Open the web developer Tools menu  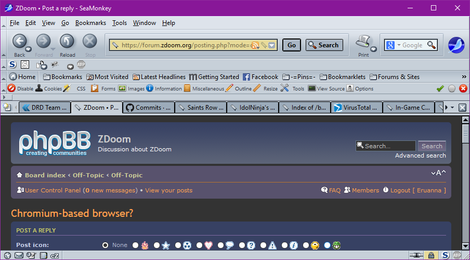(x=293, y=88)
